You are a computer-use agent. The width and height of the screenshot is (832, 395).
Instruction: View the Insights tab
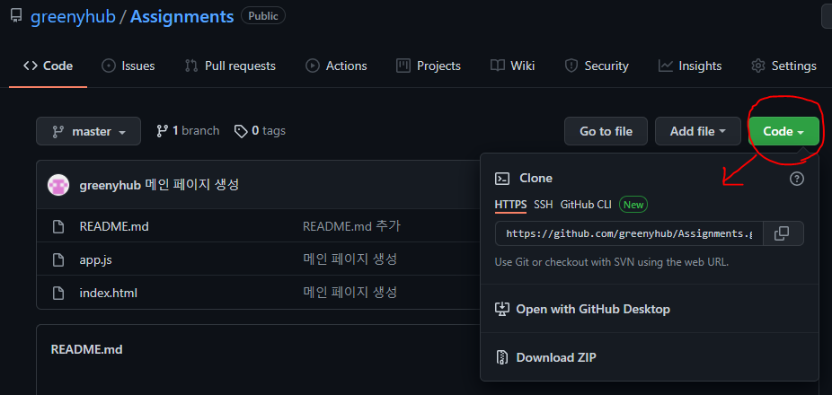690,66
